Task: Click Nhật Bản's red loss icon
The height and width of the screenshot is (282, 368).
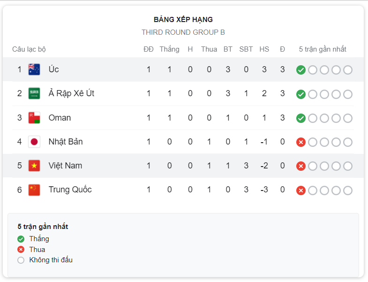Action: click(x=300, y=142)
